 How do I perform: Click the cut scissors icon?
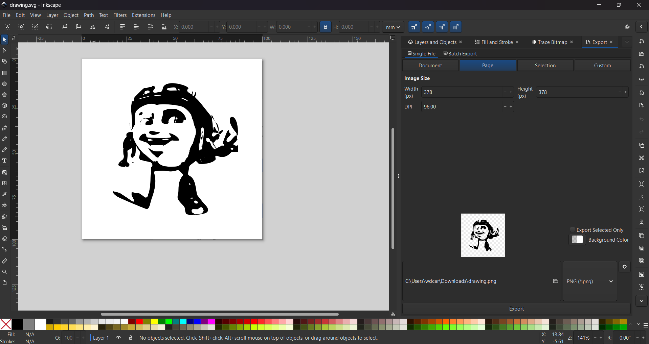(642, 158)
